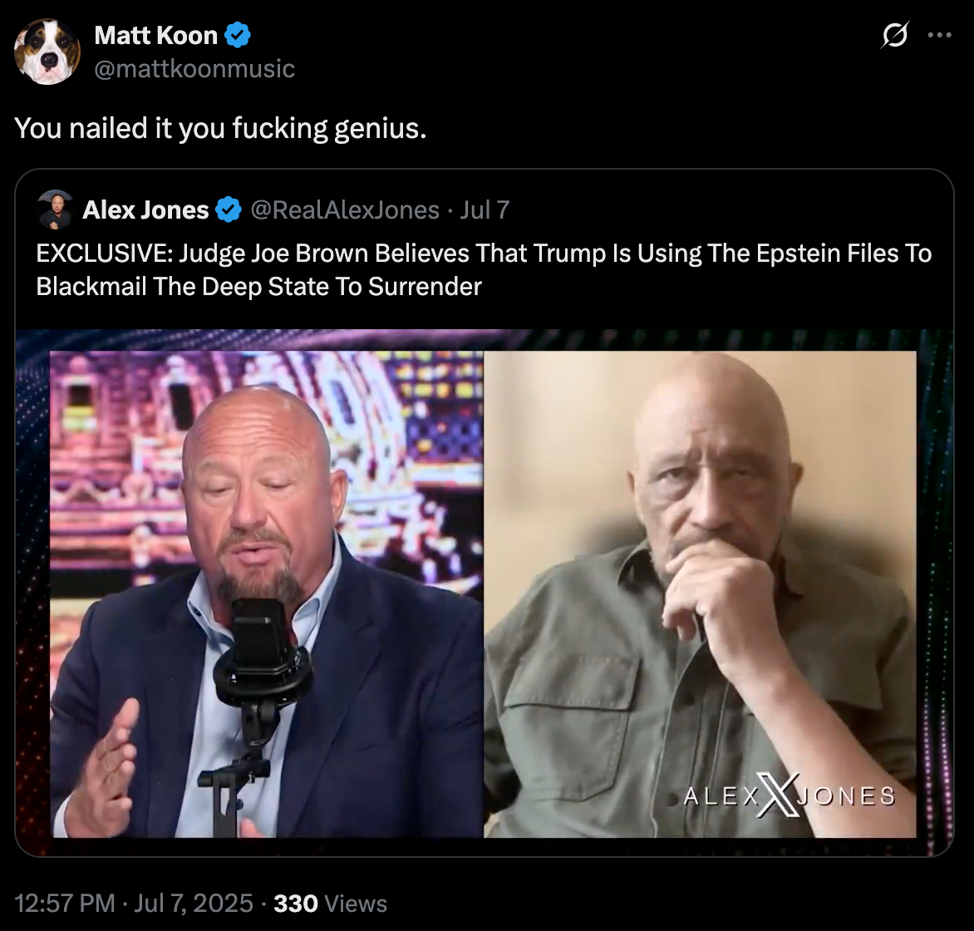974x931 pixels.
Task: Visit the @RealAlexJones handle
Action: coord(345,210)
